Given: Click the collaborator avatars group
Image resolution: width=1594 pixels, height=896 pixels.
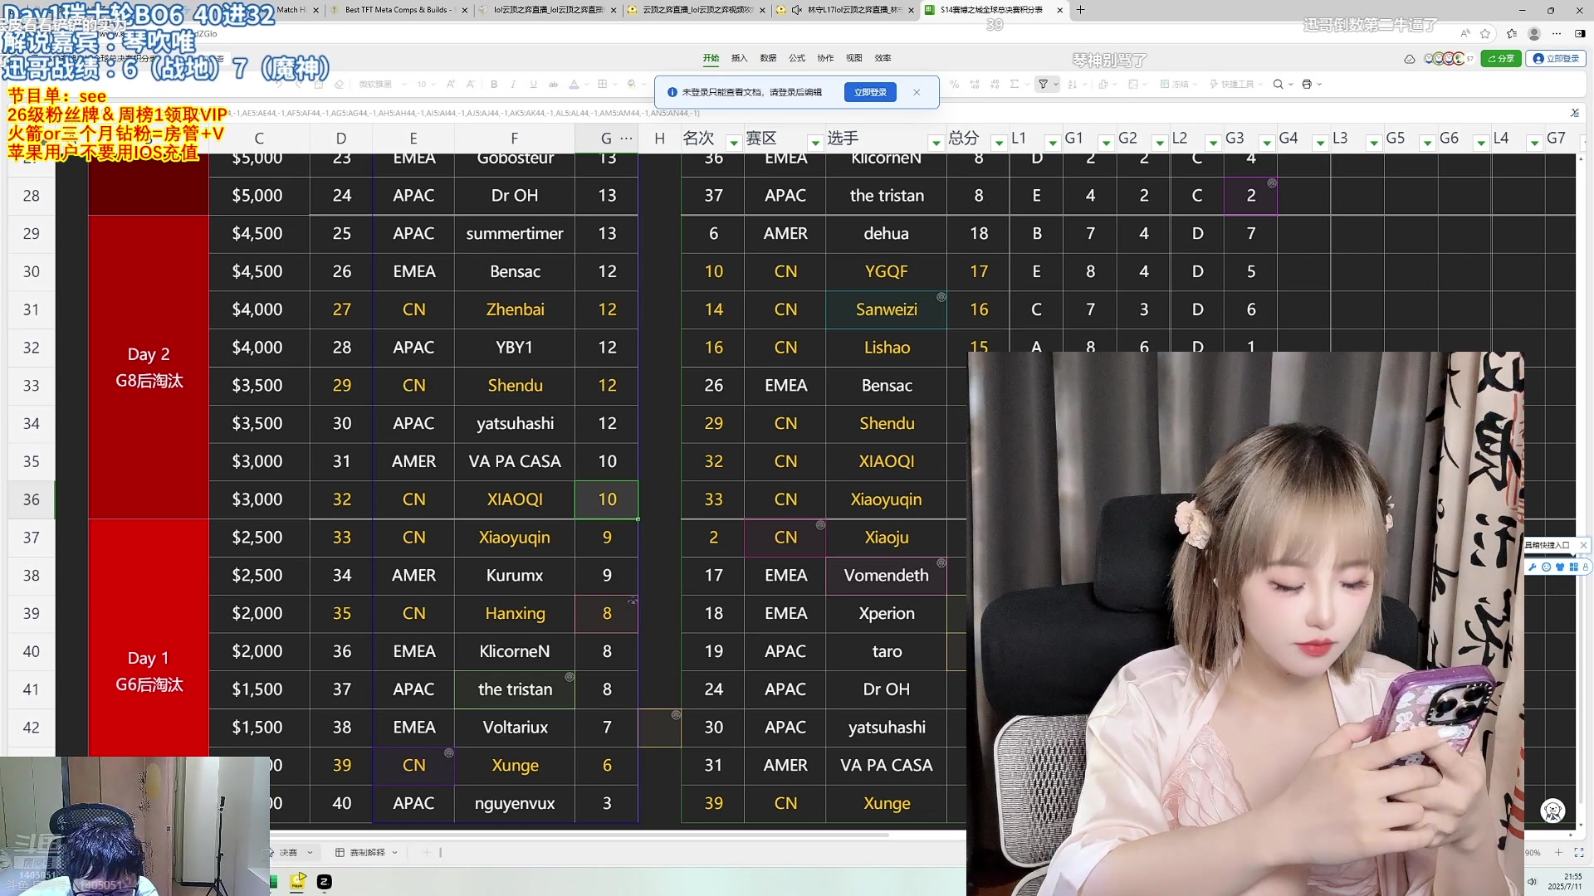Looking at the screenshot, I should pyautogui.click(x=1449, y=59).
